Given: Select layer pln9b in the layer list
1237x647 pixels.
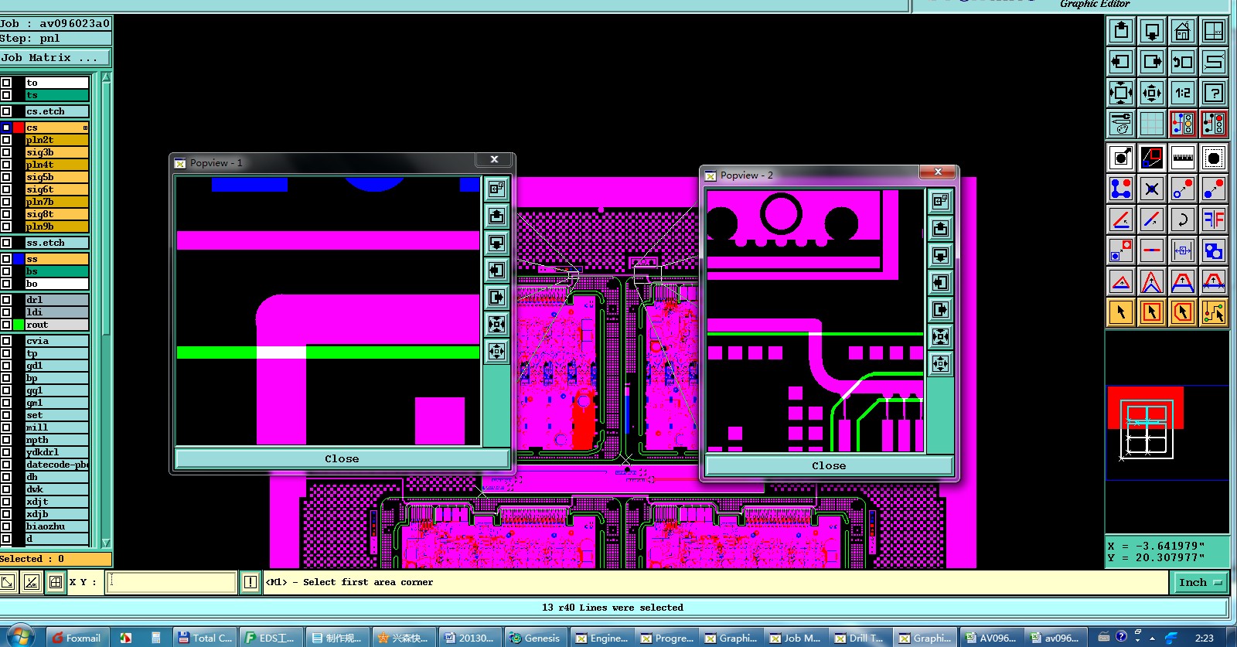Looking at the screenshot, I should pyautogui.click(x=56, y=226).
